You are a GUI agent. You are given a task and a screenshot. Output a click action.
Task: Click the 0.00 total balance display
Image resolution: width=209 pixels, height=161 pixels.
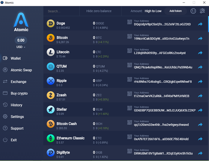click(x=21, y=40)
